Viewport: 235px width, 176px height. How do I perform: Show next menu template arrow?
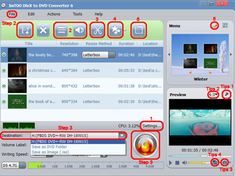(231, 54)
